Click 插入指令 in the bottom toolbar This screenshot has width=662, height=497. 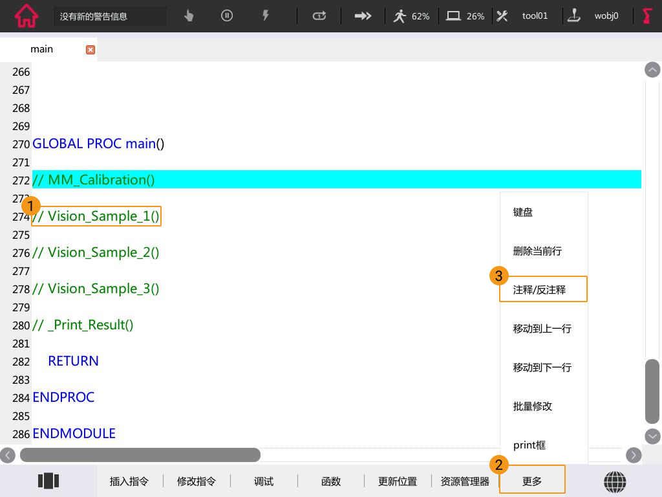coord(129,481)
